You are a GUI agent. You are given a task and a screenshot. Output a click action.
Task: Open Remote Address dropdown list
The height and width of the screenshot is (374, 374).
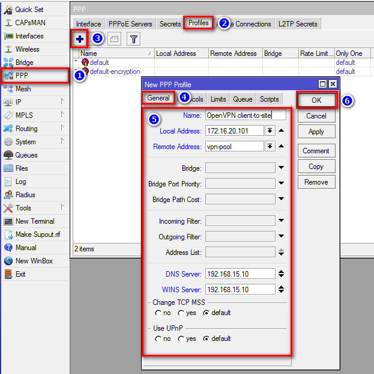(270, 146)
